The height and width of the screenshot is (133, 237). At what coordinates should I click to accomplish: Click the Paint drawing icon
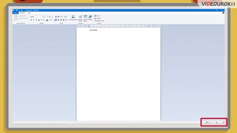click(x=80, y=17)
